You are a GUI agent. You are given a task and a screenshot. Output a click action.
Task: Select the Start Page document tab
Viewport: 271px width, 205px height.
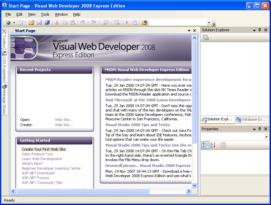coord(25,31)
